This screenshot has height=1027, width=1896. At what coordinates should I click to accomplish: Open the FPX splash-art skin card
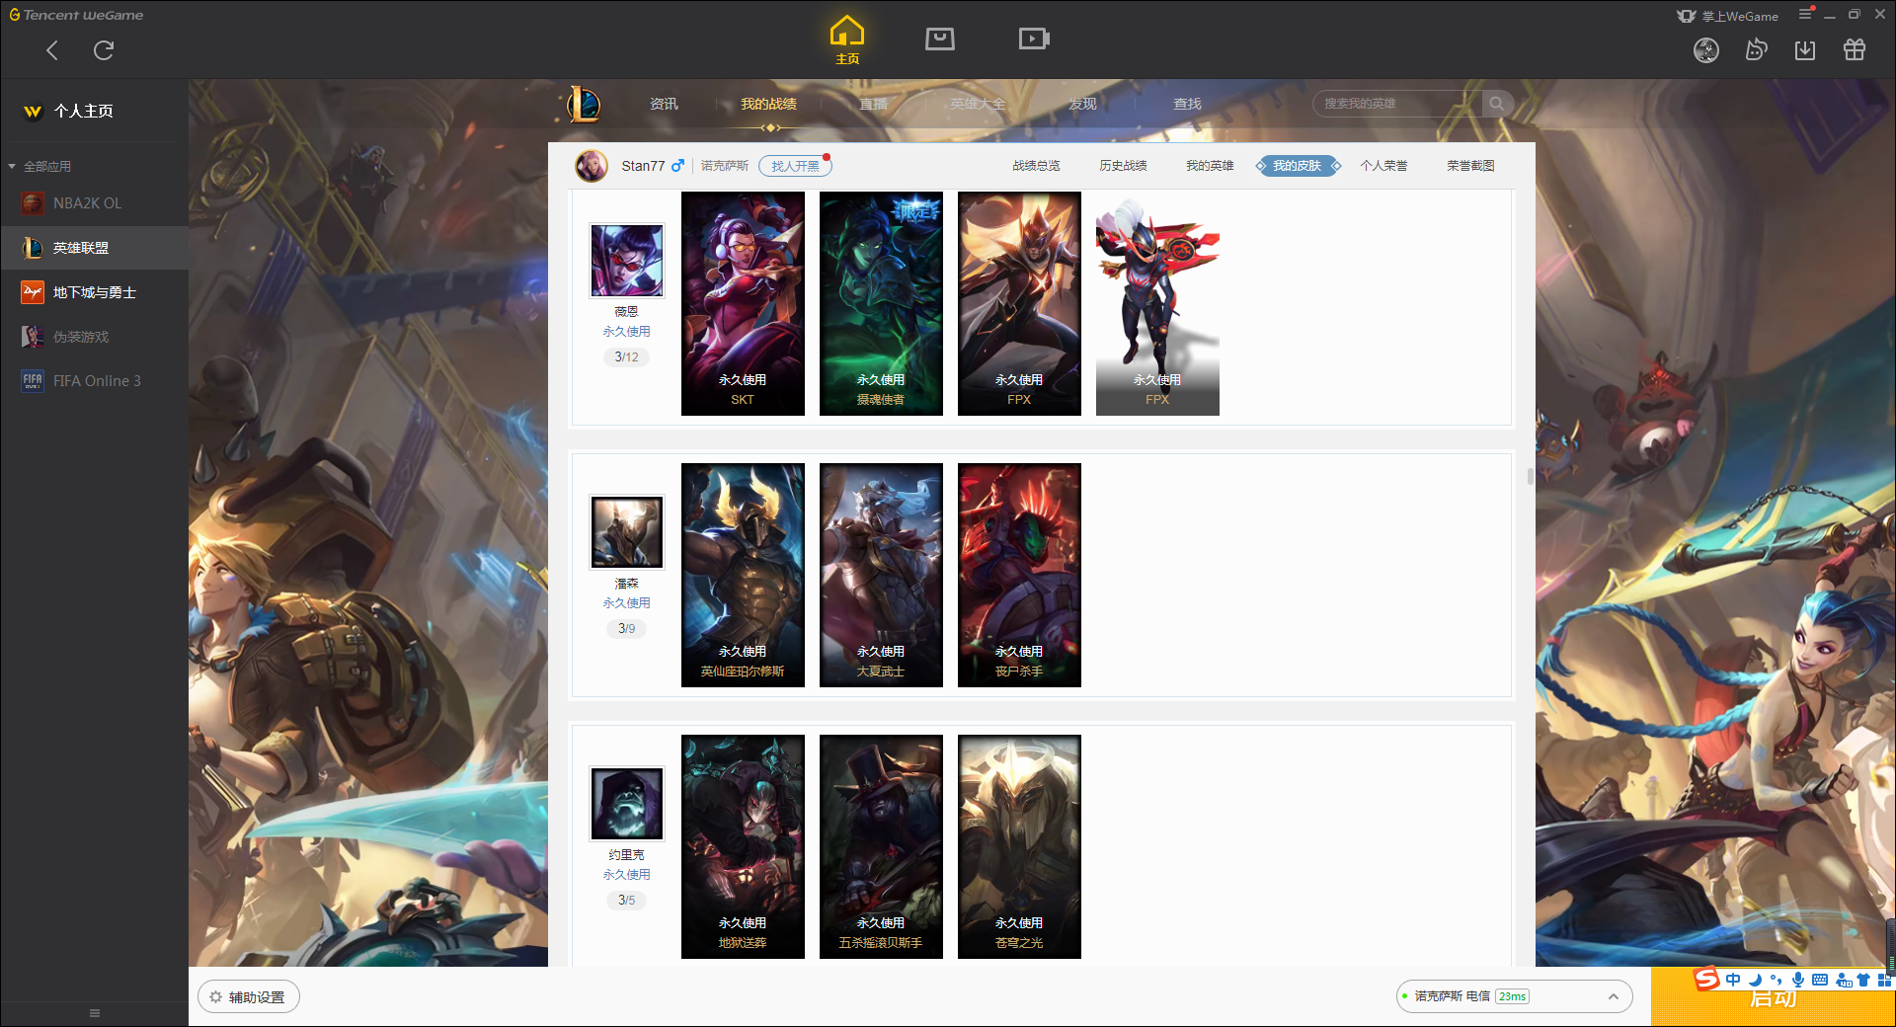1019,303
